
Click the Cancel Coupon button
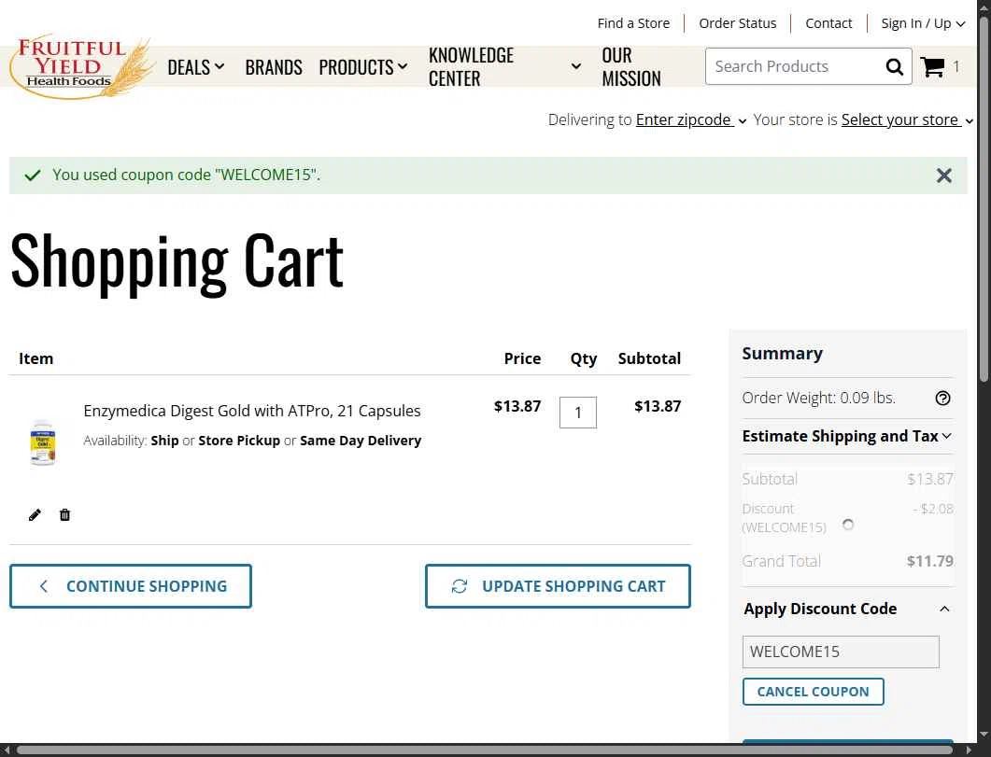813,692
